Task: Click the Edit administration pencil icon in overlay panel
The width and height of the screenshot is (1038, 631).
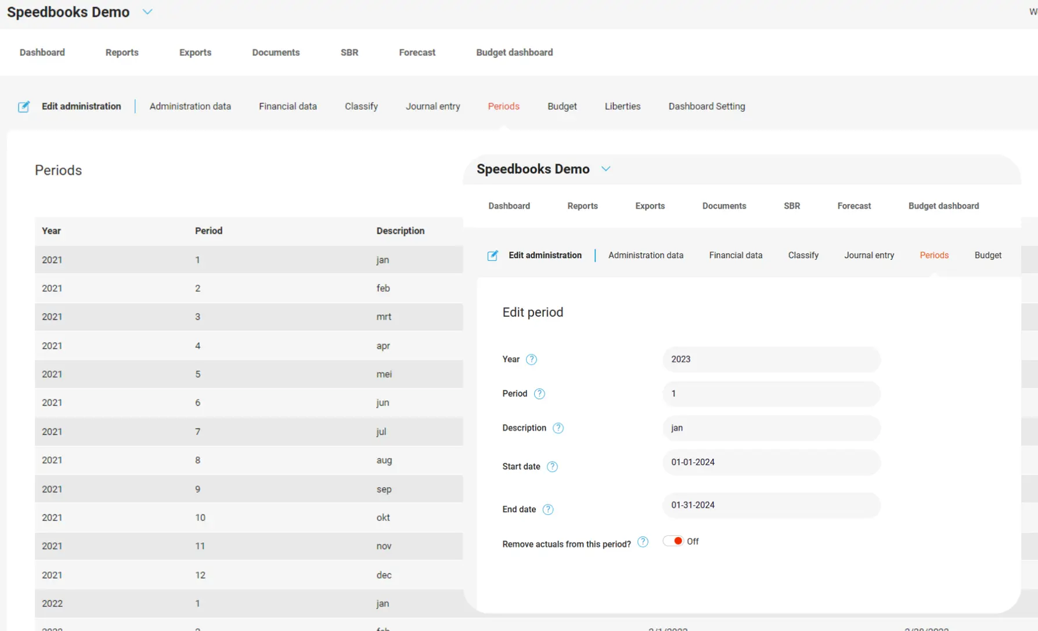Action: click(x=492, y=256)
